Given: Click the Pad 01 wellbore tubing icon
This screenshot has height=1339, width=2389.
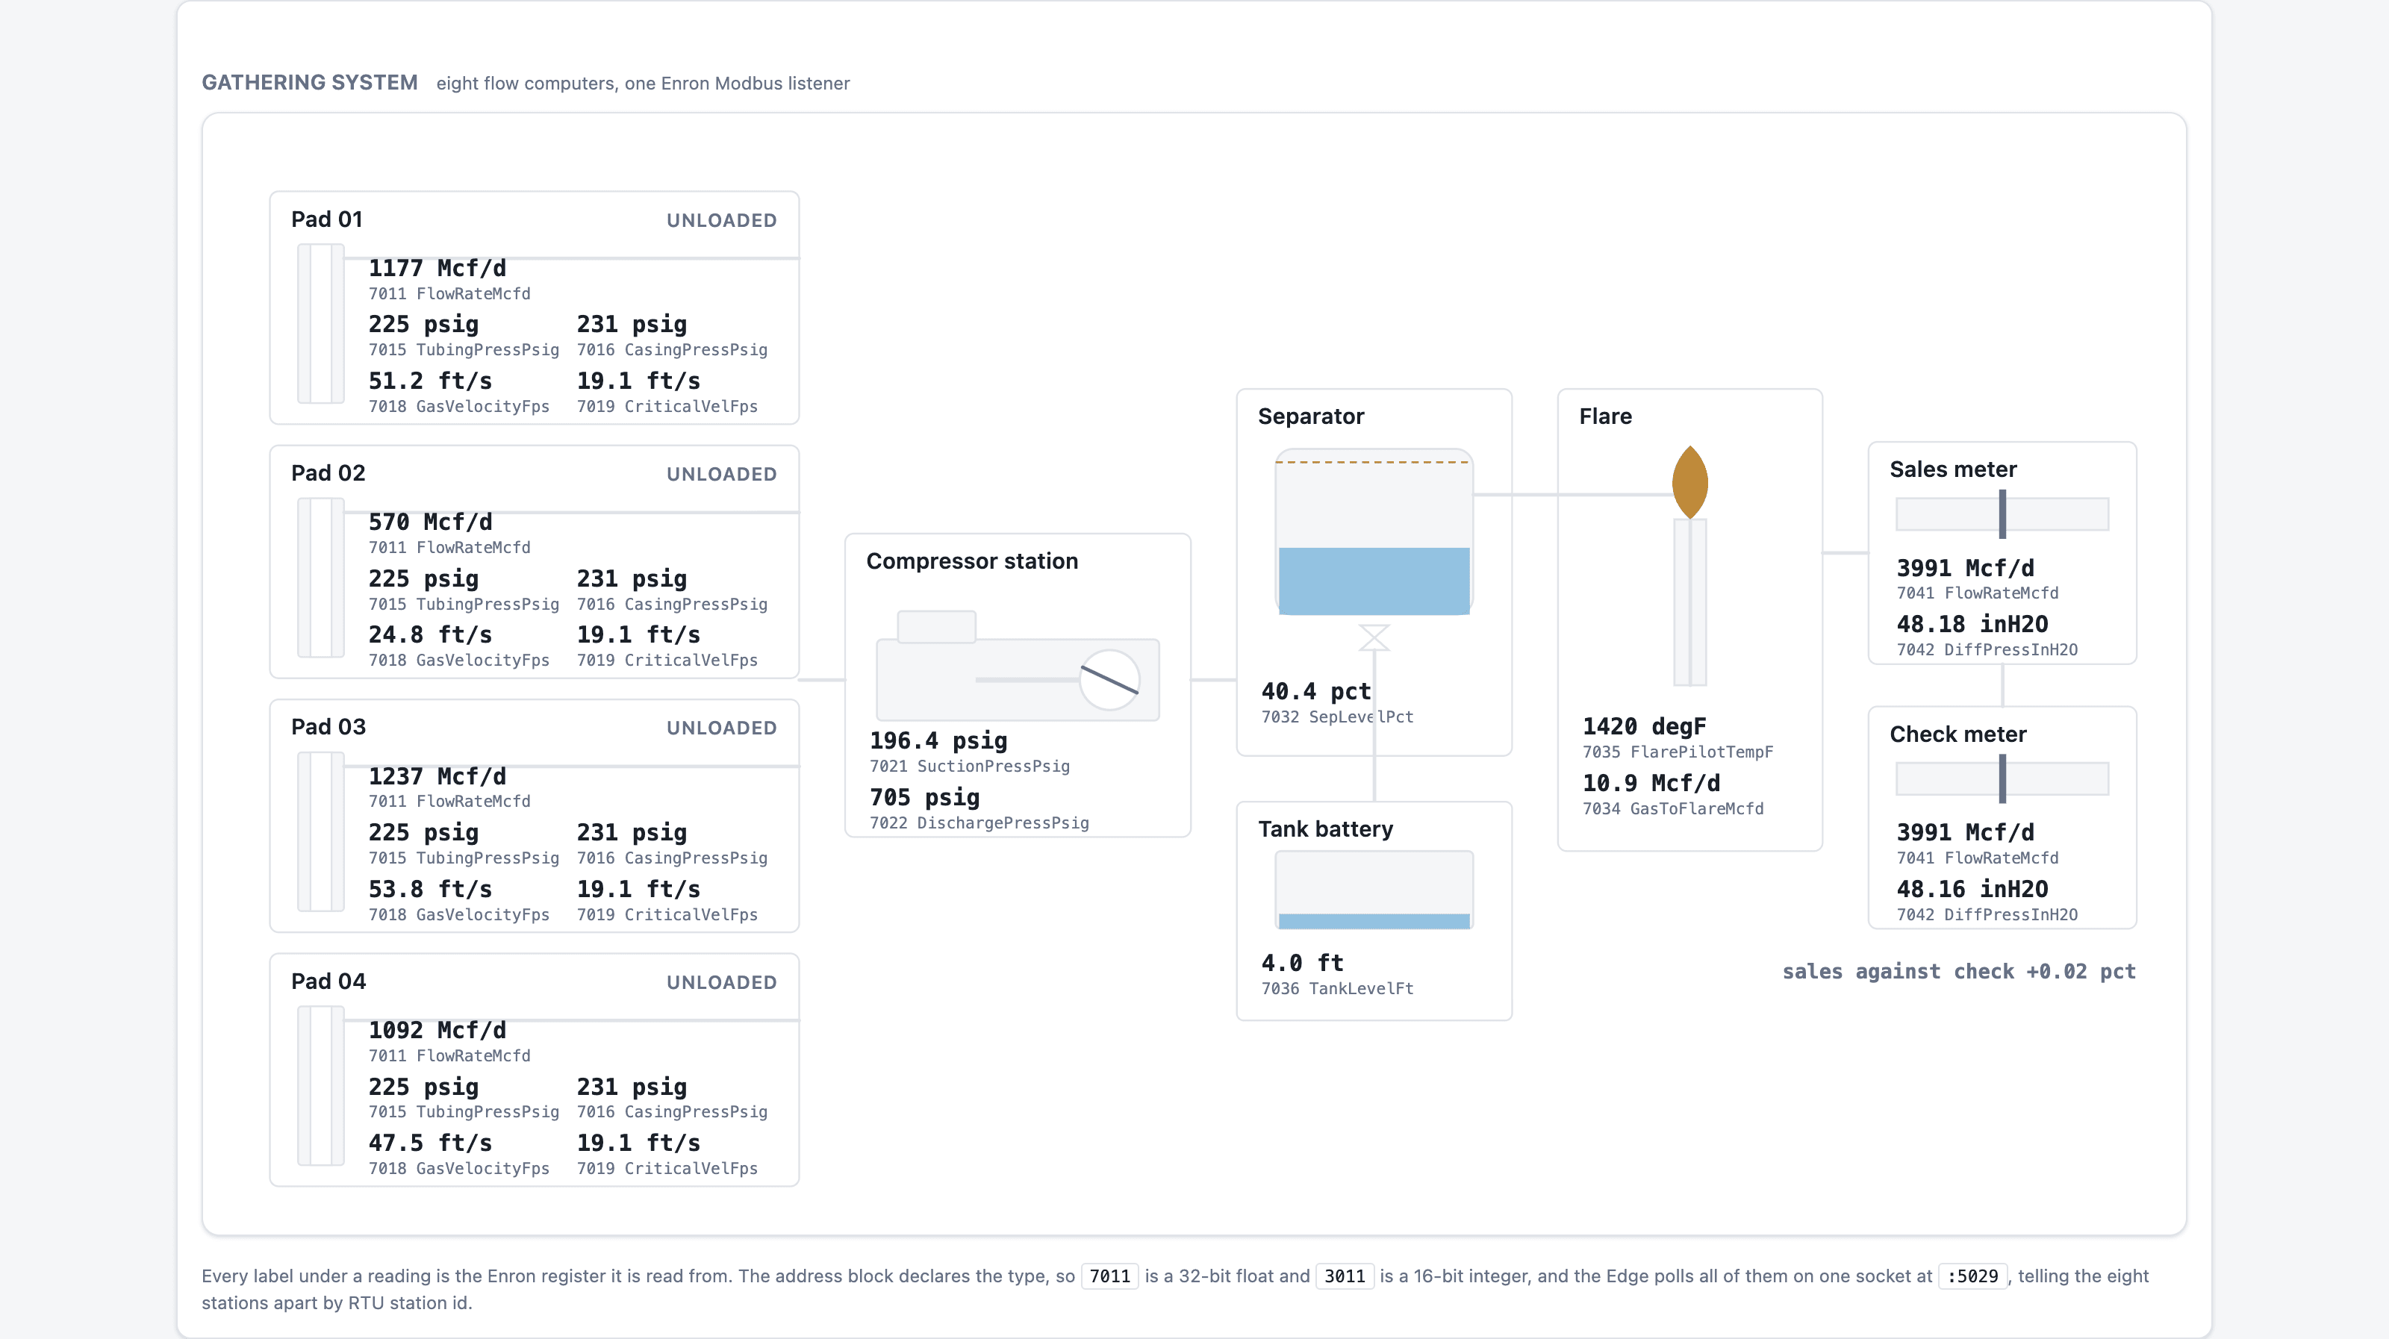Looking at the screenshot, I should click(x=321, y=324).
